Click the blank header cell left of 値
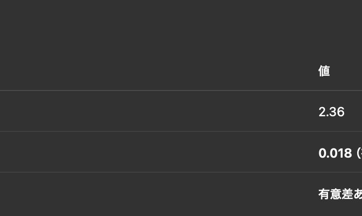362x216 pixels. 155,71
